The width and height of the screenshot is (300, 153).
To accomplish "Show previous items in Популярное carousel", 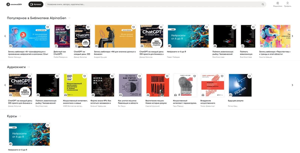I will click(5, 36).
